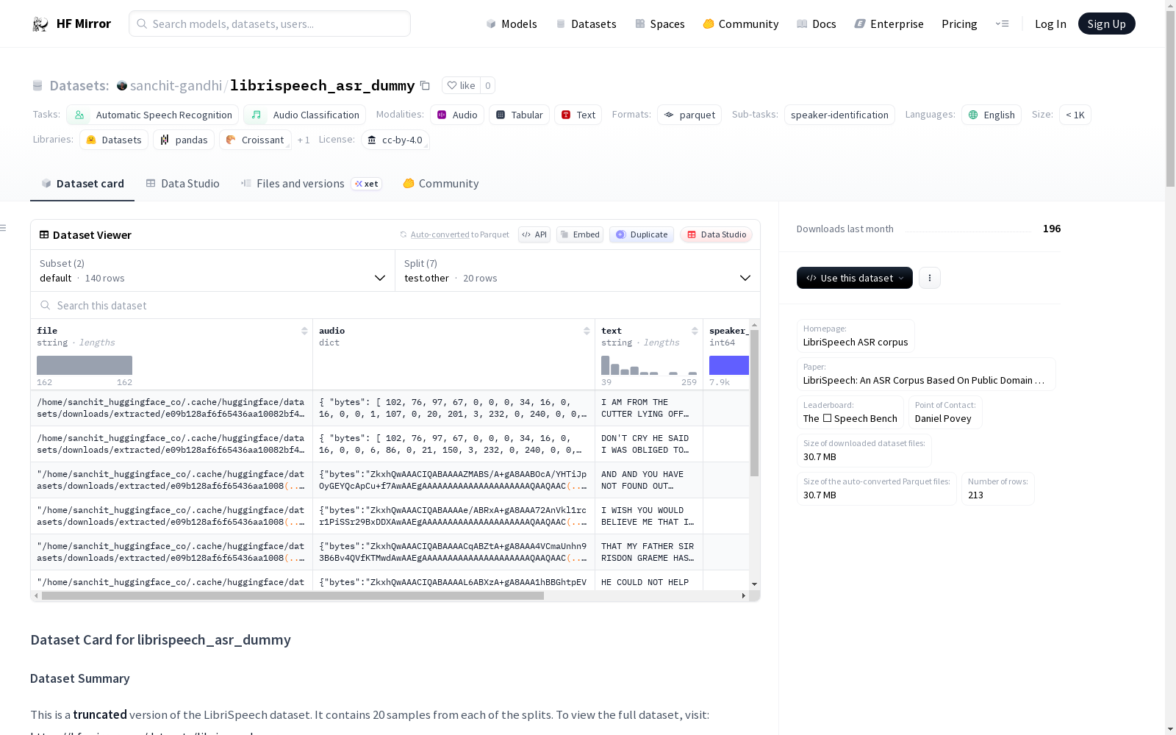The image size is (1176, 735).
Task: Select the Text modality tag
Action: click(578, 115)
